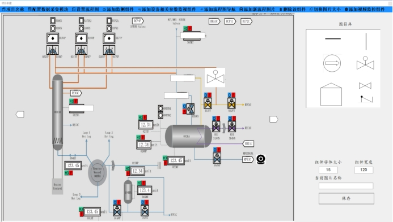
Task: Pick the circled arrow symbol
Action: click(332, 63)
